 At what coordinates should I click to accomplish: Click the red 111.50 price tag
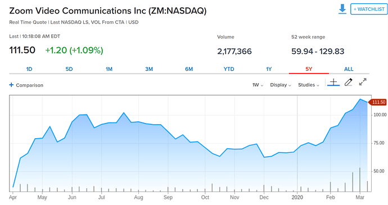378,102
